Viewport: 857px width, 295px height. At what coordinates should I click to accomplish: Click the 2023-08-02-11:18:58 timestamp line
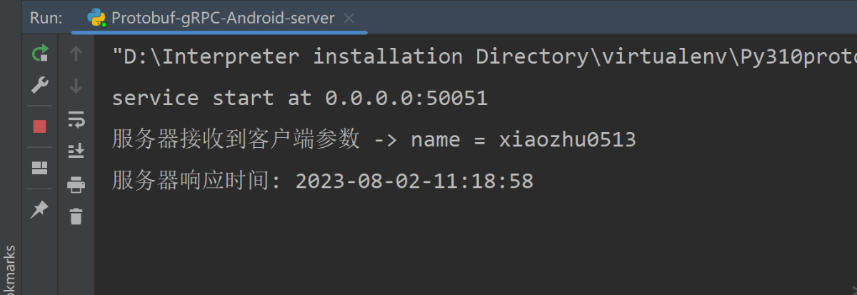coord(414,181)
